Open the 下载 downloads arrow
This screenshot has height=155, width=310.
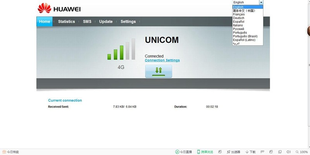coord(247,152)
